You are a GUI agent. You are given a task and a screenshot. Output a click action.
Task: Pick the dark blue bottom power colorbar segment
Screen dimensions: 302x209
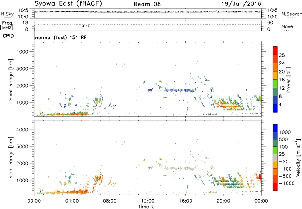tap(275, 108)
